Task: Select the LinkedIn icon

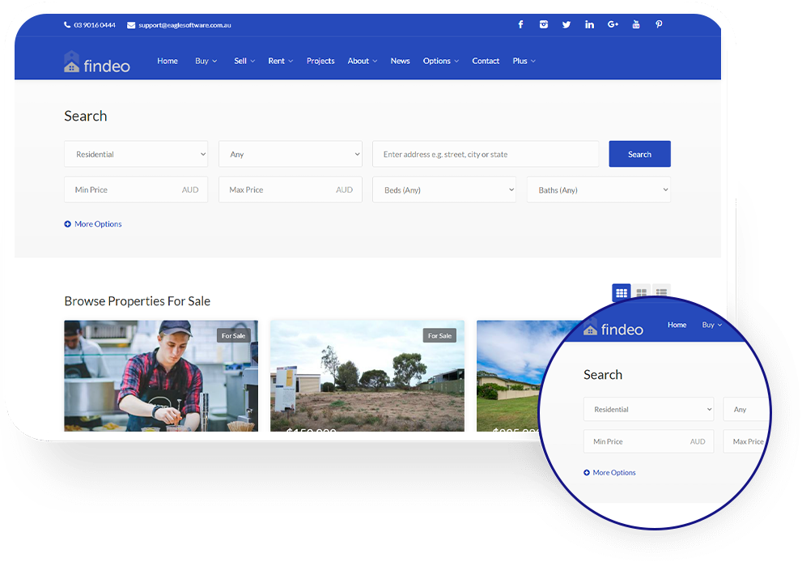Action: point(589,24)
